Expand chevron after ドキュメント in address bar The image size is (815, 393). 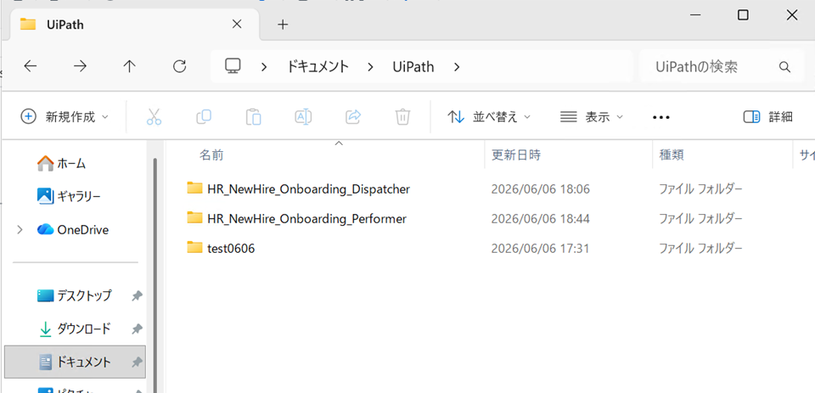370,66
